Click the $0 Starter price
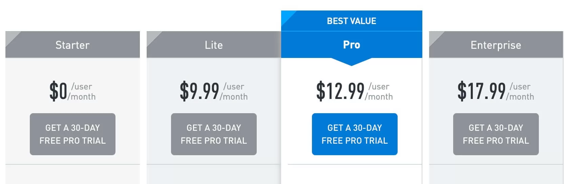Viewport: 569px width, 184px height. (x=58, y=91)
